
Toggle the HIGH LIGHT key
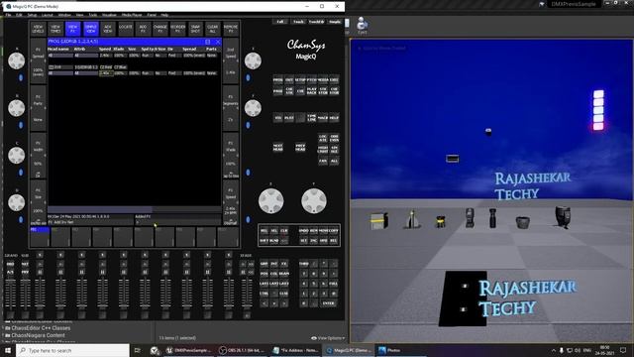point(323,150)
